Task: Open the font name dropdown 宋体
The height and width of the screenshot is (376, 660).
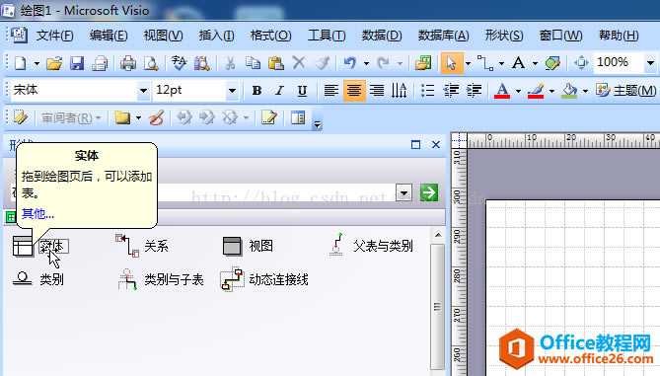Action: [x=143, y=91]
